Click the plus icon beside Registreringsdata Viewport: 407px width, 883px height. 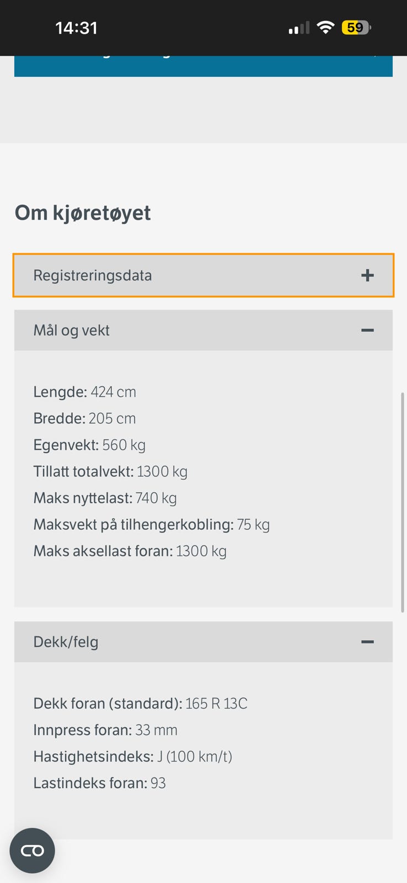pos(367,275)
